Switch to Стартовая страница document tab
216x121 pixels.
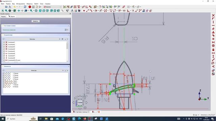[x=81, y=112]
